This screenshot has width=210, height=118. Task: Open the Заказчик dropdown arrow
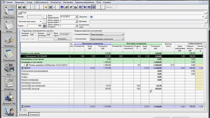(x=203, y=17)
